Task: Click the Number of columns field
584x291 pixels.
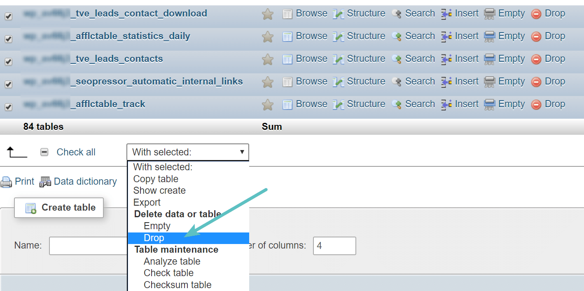Action: point(334,246)
